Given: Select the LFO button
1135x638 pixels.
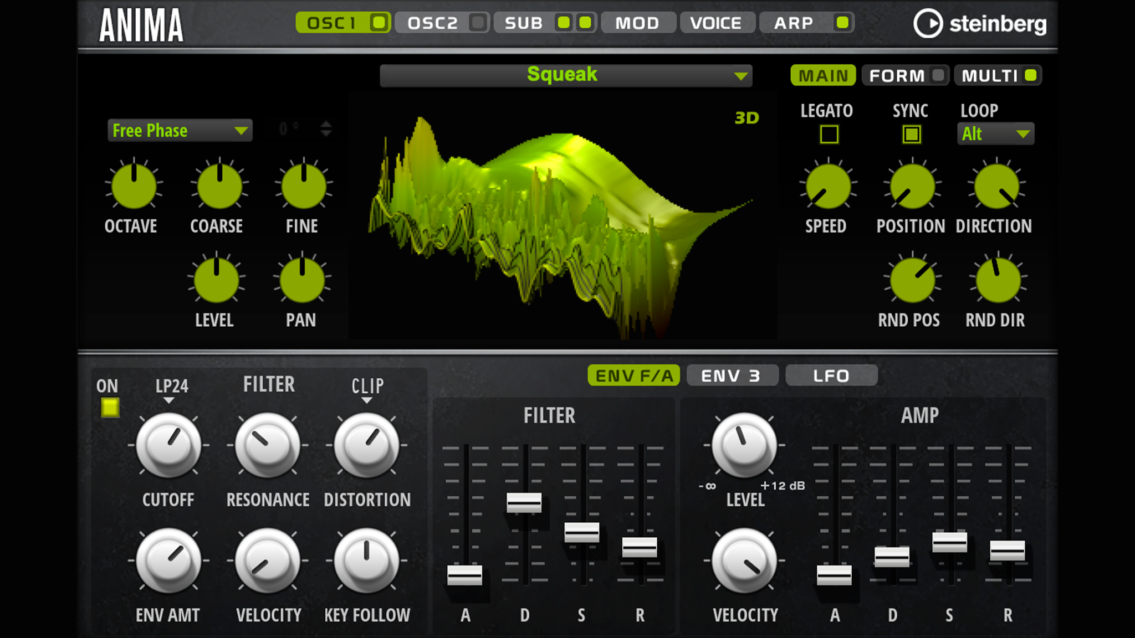Looking at the screenshot, I should pos(831,375).
